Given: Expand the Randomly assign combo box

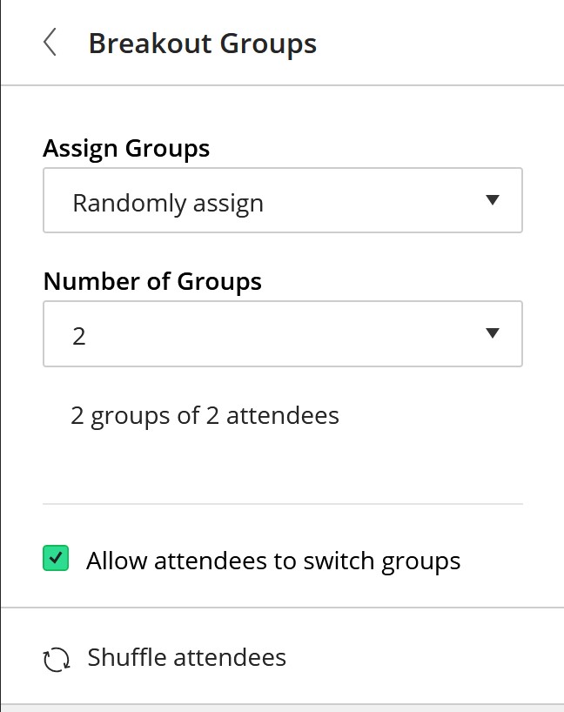Looking at the screenshot, I should pos(283,200).
